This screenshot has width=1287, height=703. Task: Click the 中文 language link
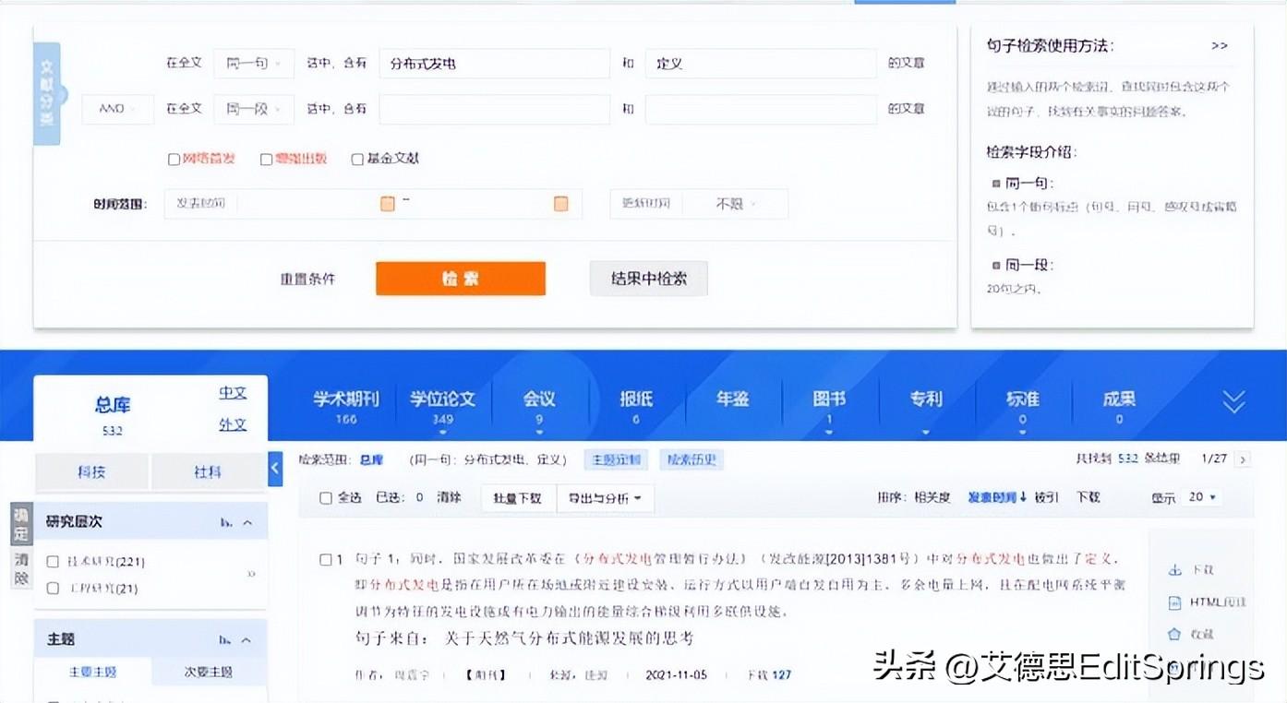pyautogui.click(x=233, y=393)
